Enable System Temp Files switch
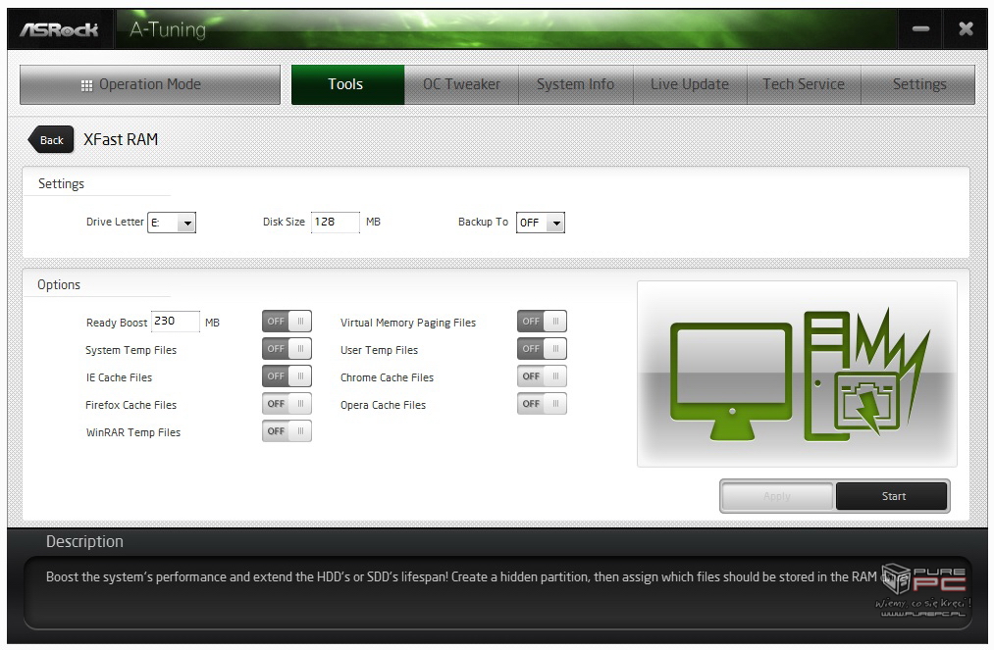Viewport: 994px width, 650px height. (x=287, y=348)
